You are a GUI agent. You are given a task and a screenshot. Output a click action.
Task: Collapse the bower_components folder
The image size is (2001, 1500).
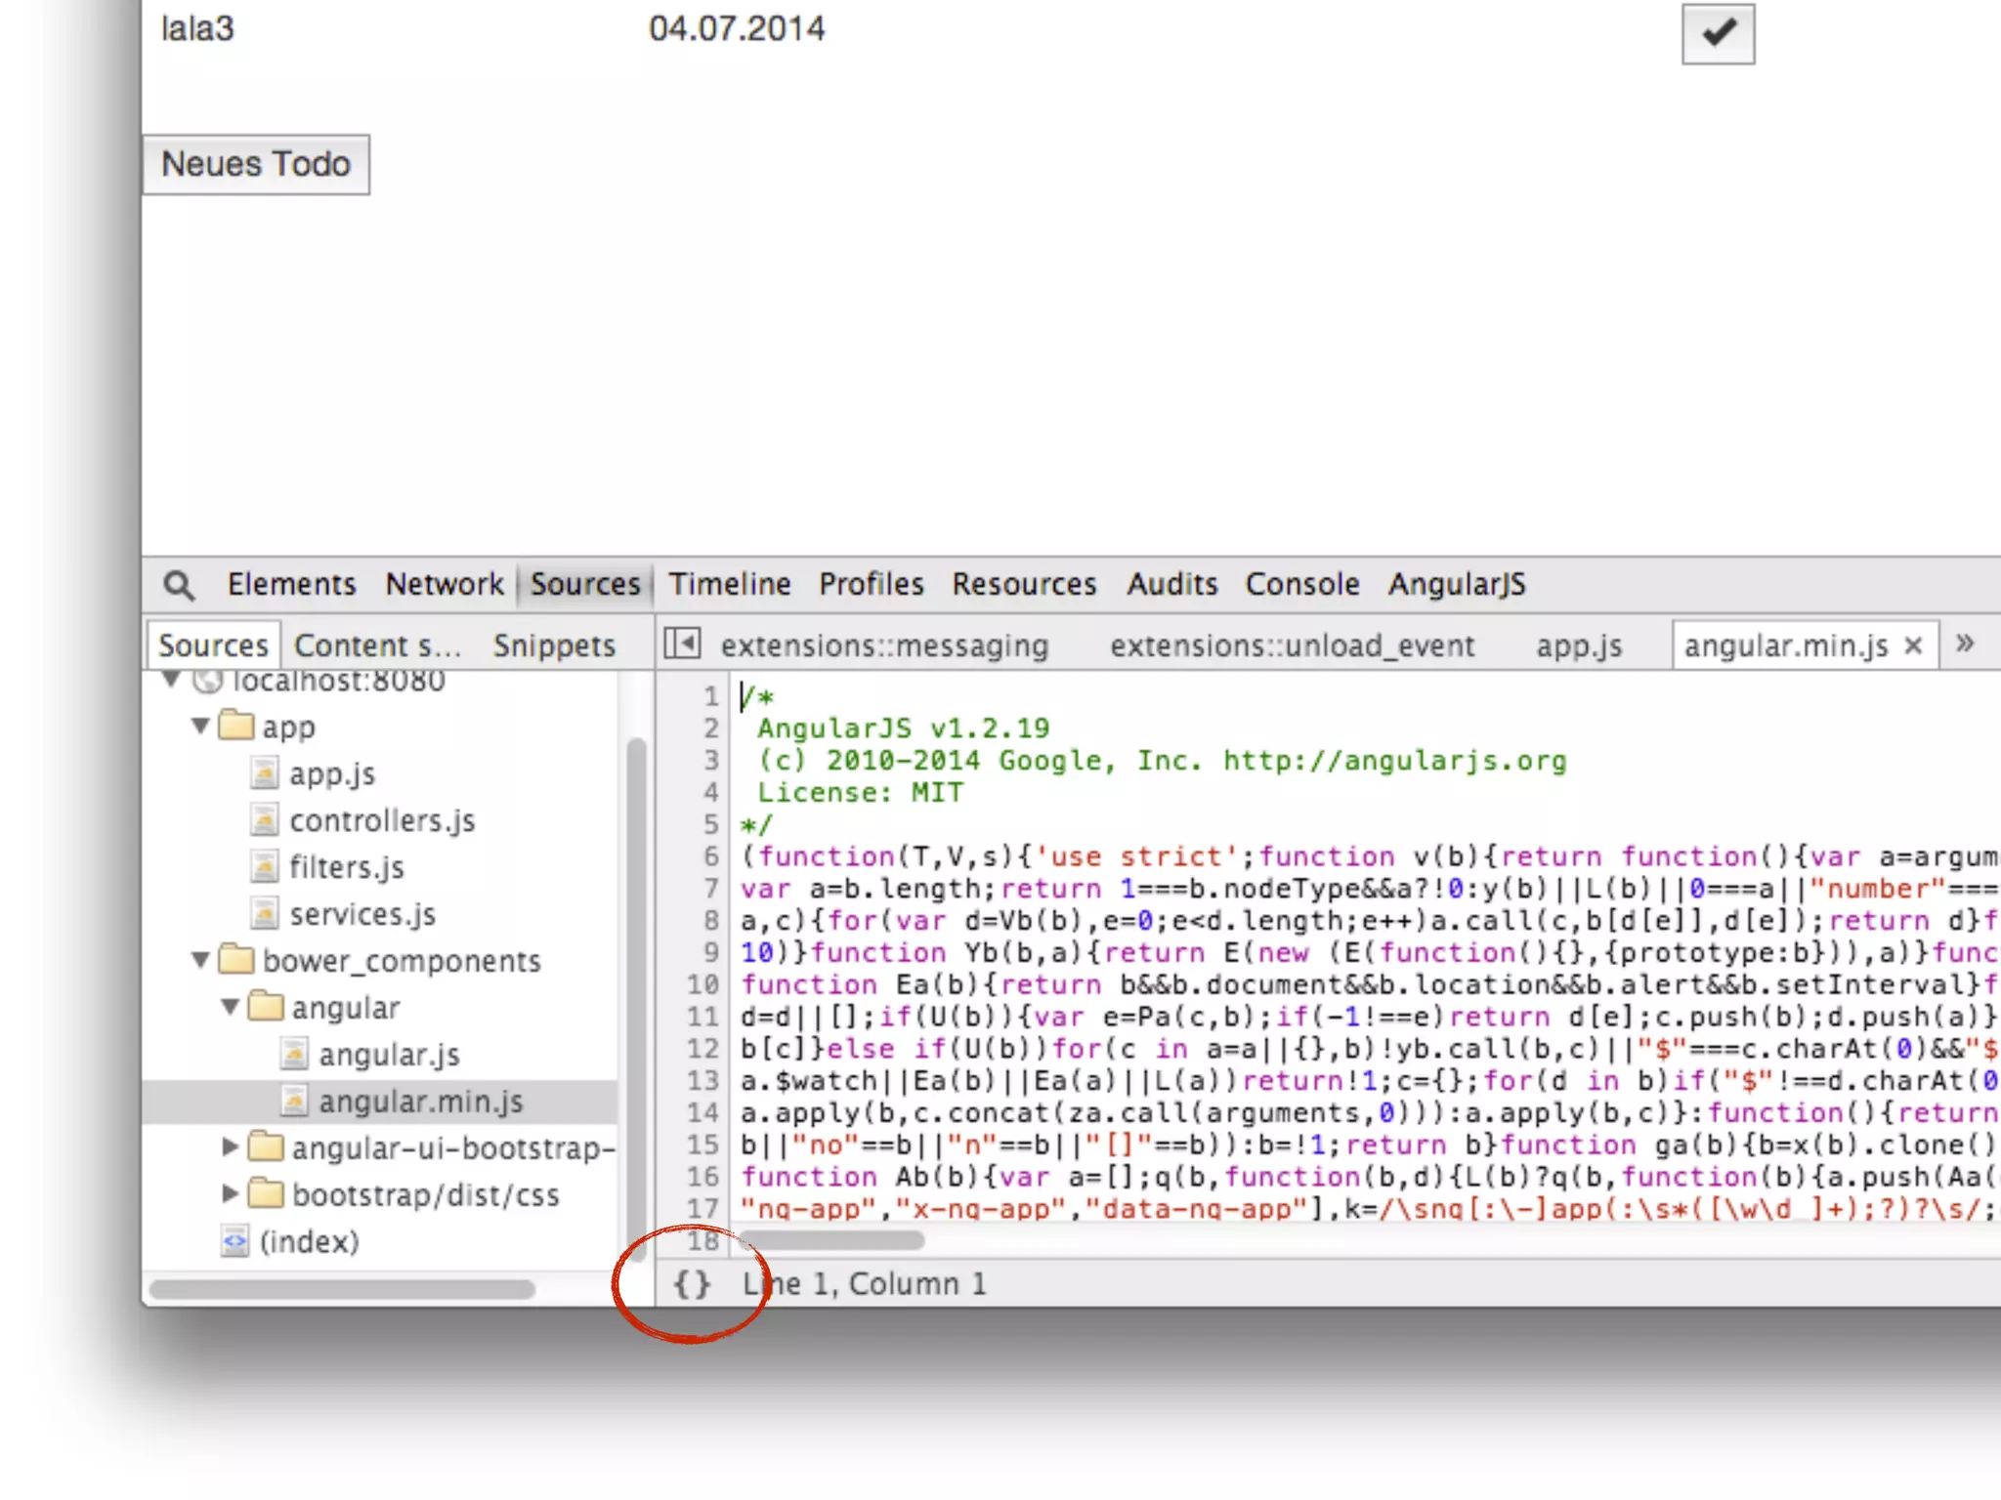[x=200, y=960]
